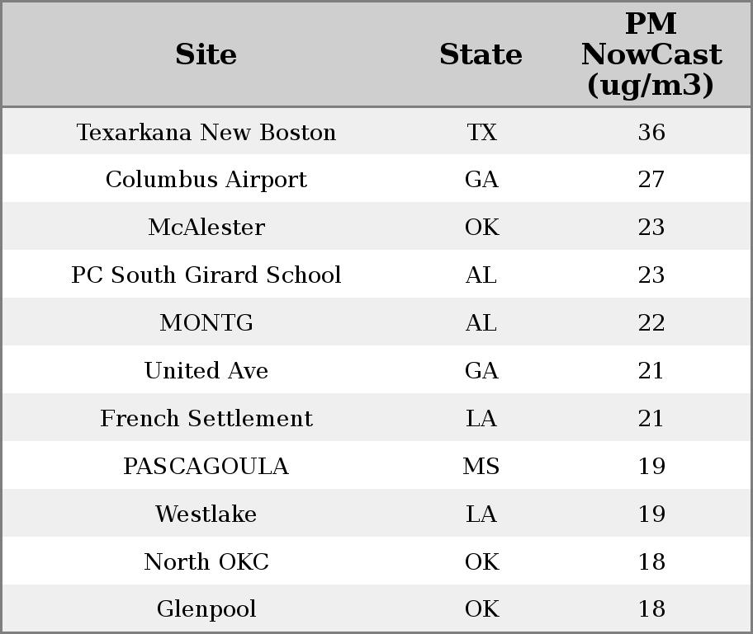Select the Columbus Airport site cell
This screenshot has width=753, height=634.
[206, 180]
